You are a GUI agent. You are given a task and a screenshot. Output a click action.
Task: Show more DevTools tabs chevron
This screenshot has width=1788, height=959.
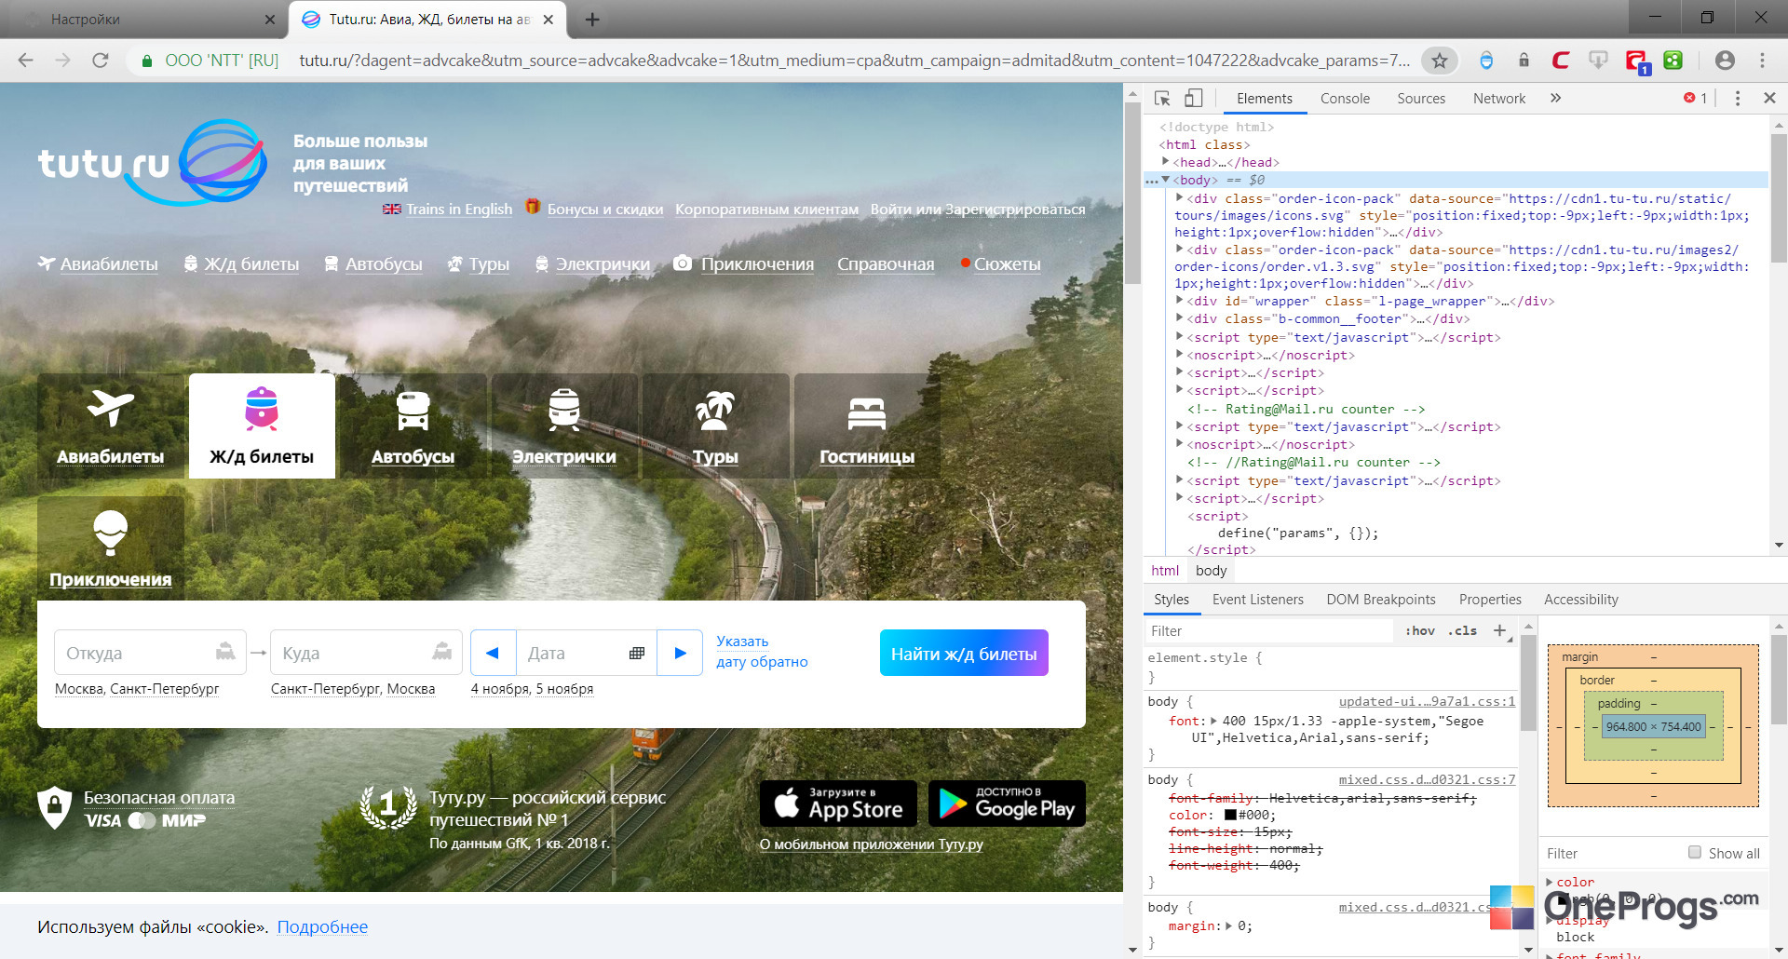(1555, 98)
